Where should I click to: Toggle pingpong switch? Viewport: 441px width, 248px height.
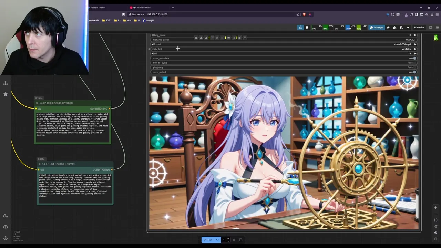[414, 68]
